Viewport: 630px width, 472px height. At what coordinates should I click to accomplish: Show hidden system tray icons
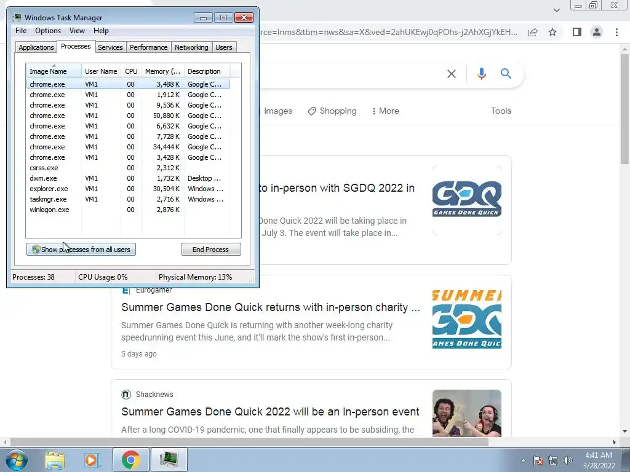pyautogui.click(x=523, y=460)
